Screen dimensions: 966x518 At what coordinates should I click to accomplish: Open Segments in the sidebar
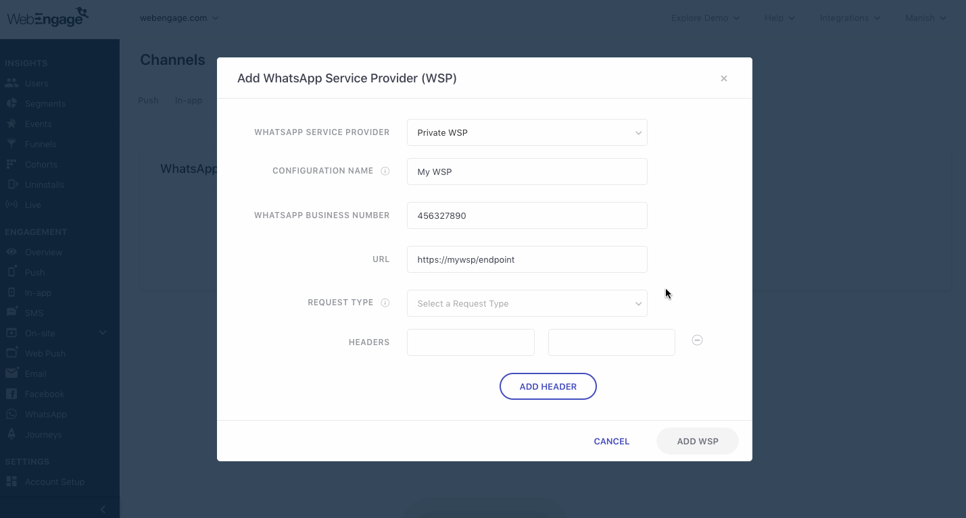click(x=45, y=104)
